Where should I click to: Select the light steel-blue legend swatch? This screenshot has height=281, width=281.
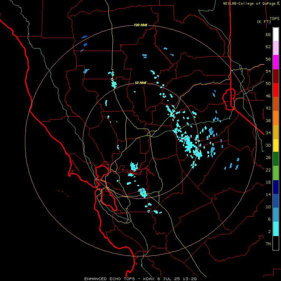(276, 215)
